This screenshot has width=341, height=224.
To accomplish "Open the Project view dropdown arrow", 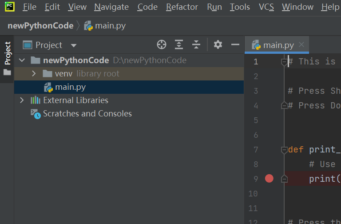I will pyautogui.click(x=74, y=45).
